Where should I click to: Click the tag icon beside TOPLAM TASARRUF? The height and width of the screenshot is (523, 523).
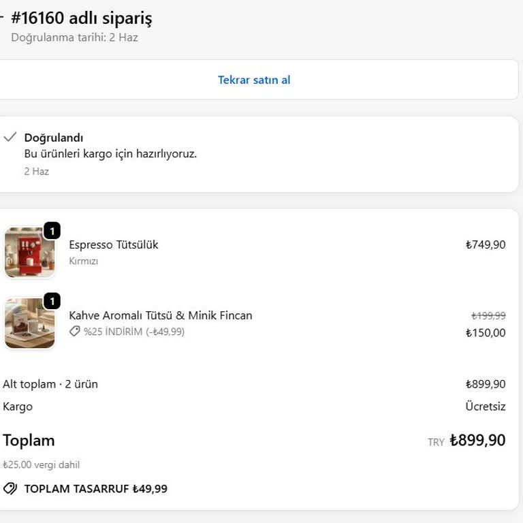pyautogui.click(x=10, y=489)
